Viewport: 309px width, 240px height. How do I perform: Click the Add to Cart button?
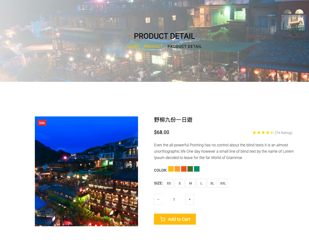(x=175, y=219)
